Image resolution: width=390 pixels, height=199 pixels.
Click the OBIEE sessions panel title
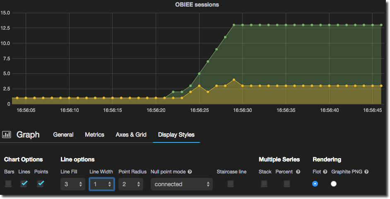[197, 5]
